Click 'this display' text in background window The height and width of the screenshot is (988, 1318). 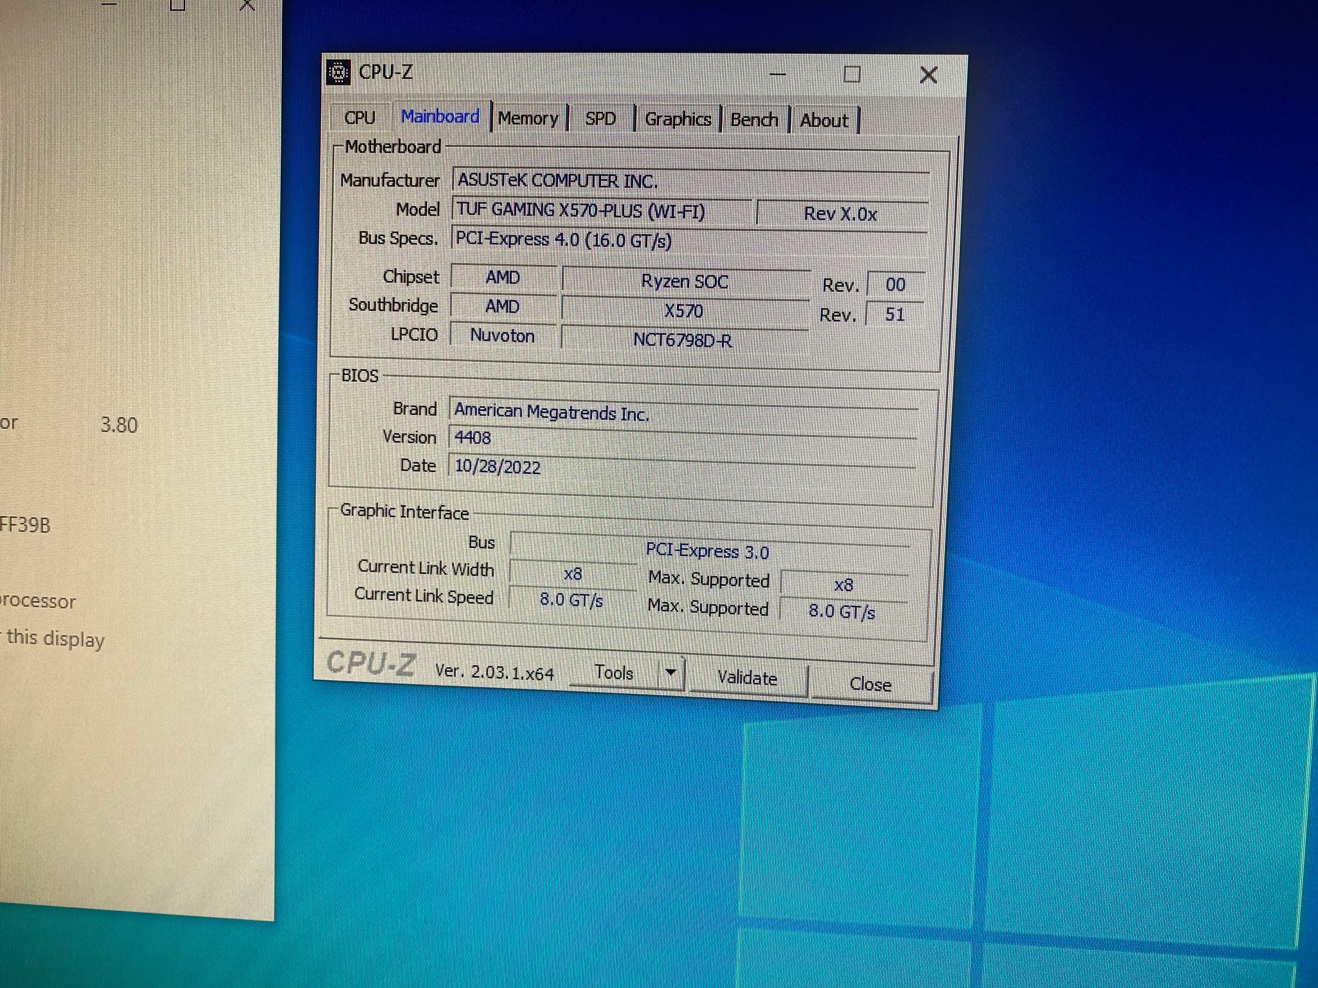[55, 639]
